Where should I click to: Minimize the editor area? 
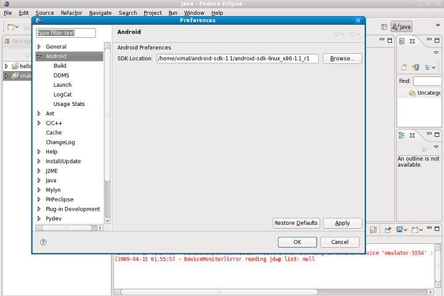pos(382,40)
